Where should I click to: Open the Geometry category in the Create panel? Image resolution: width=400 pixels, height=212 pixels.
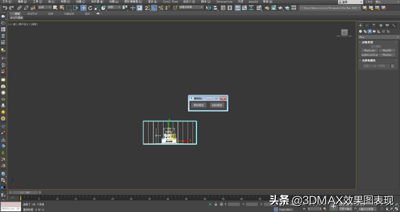pos(361,31)
